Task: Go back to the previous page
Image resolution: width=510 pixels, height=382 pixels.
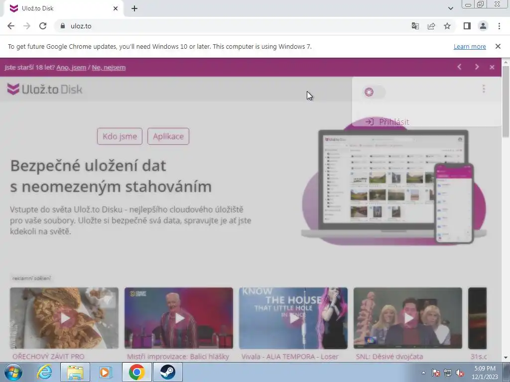Action: (x=11, y=26)
